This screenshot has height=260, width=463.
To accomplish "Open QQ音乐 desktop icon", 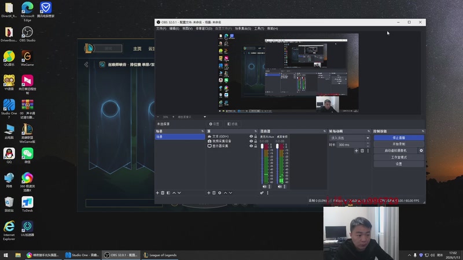I will (x=9, y=58).
